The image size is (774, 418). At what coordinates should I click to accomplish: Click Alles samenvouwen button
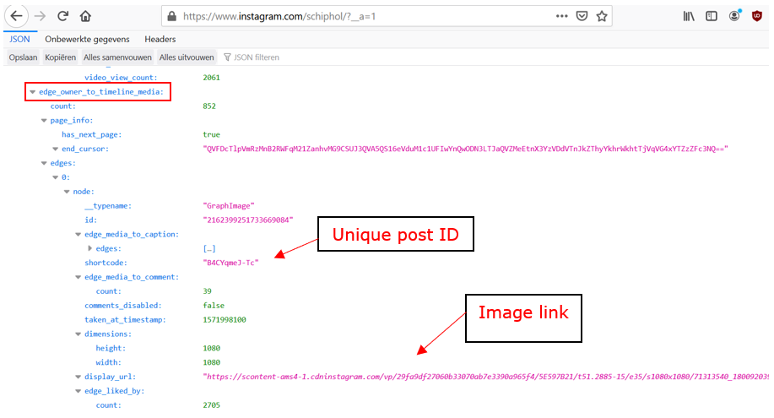(117, 57)
